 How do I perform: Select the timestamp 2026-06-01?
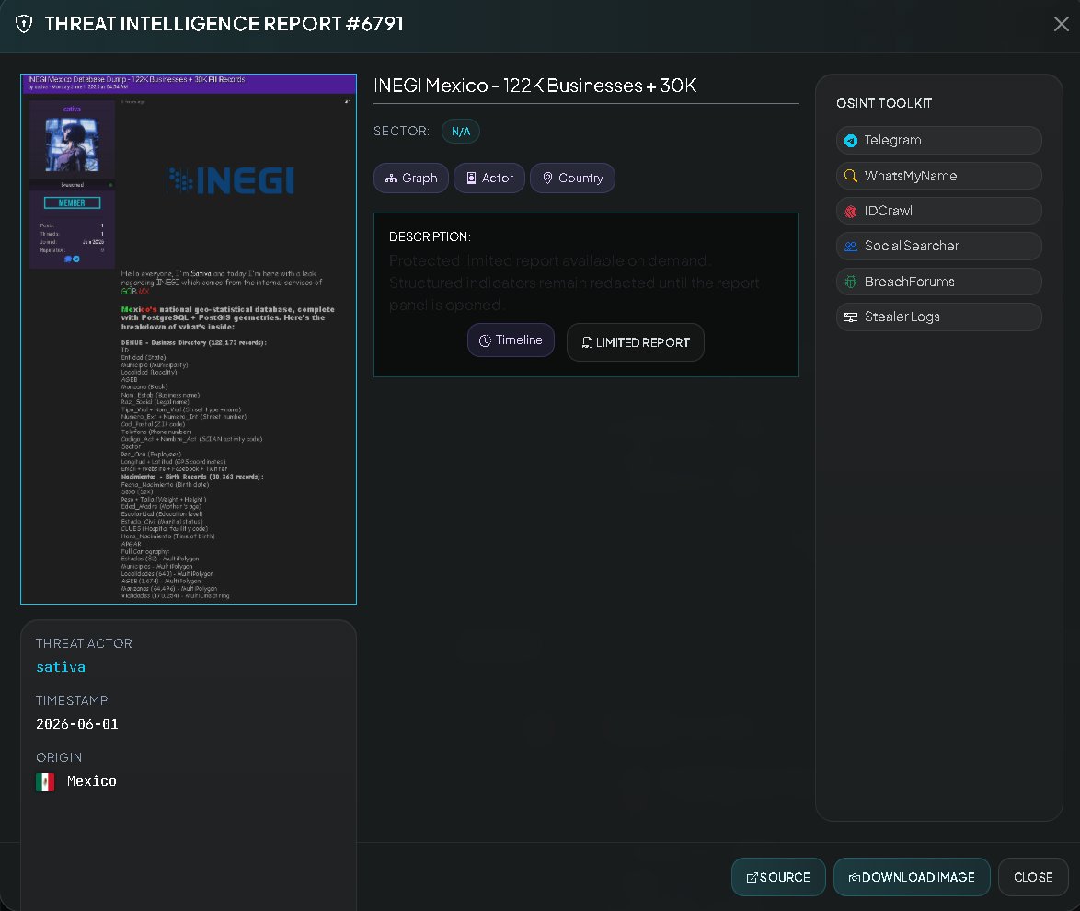click(x=77, y=724)
